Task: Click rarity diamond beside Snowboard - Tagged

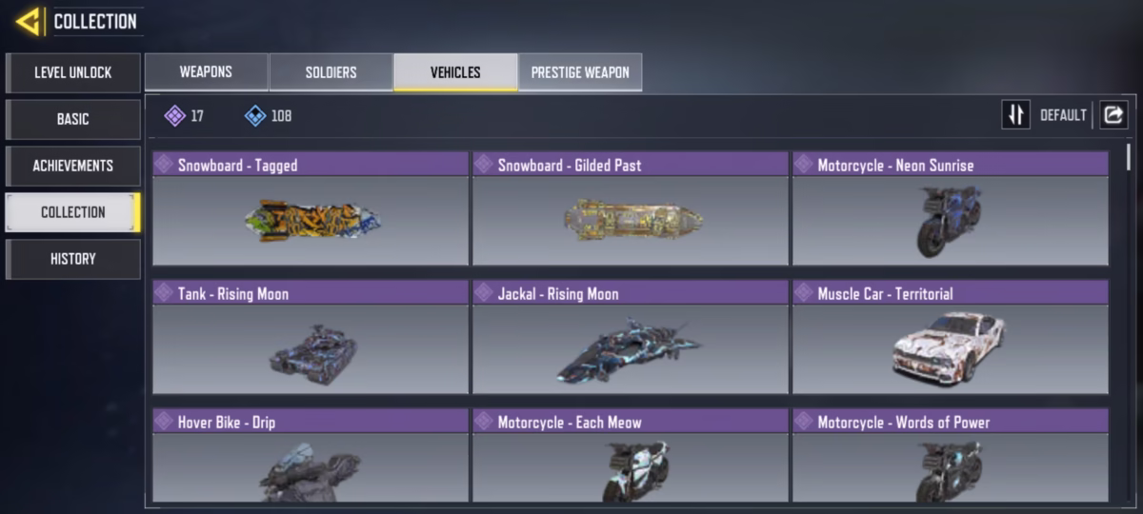Action: click(165, 165)
